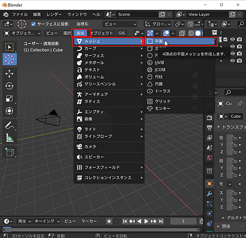
Task: Select the Transform tool
Action: point(10,111)
